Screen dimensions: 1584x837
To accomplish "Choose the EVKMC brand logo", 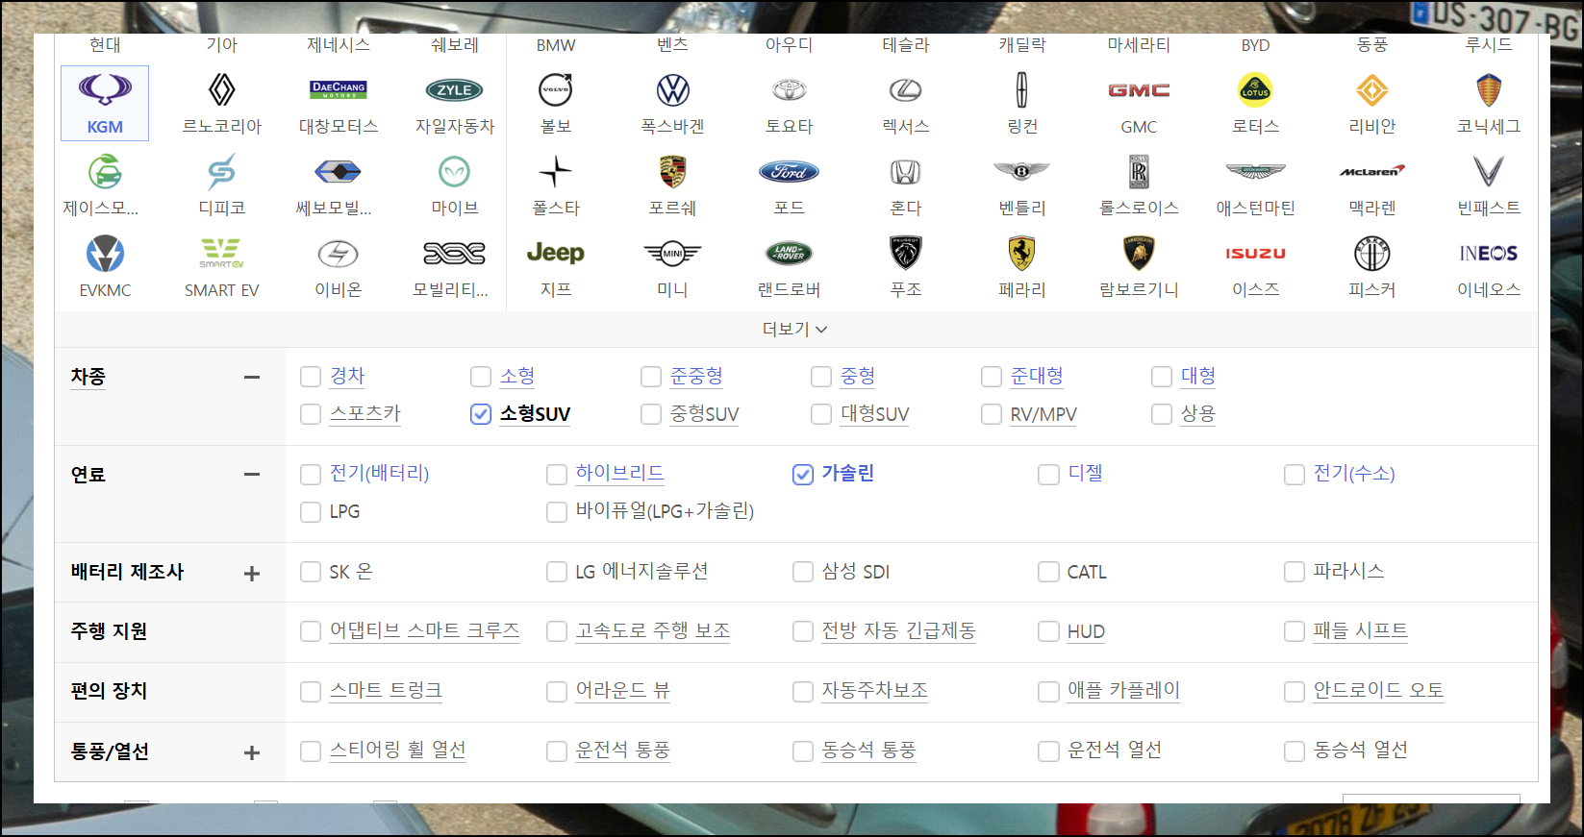I will coord(105,254).
